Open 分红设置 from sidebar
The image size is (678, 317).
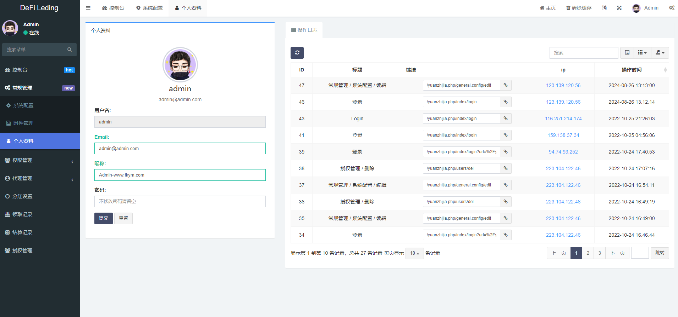tap(22, 196)
